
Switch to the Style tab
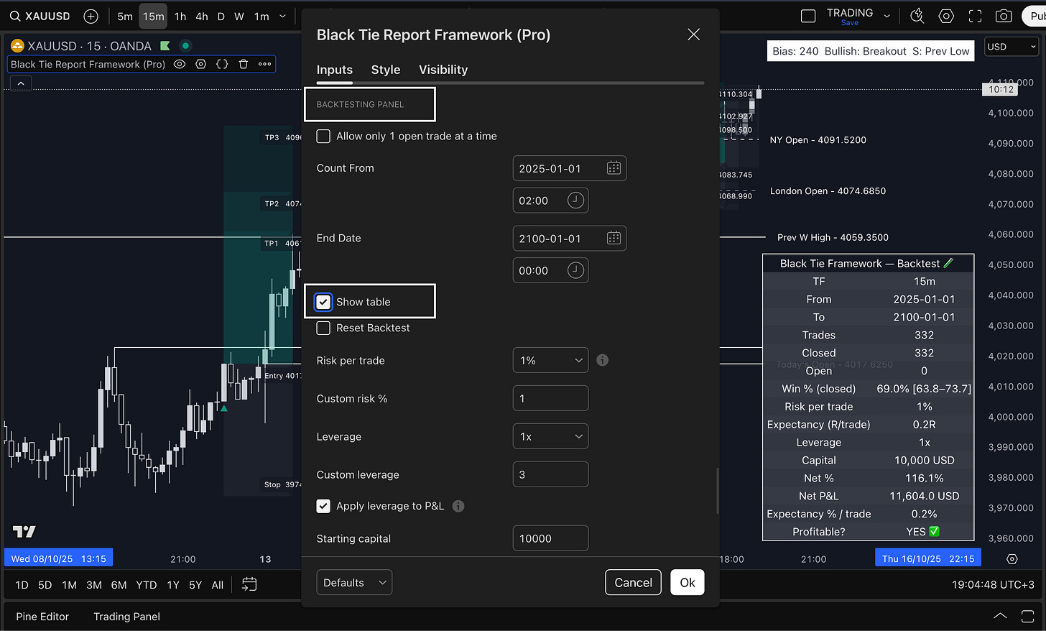point(386,70)
